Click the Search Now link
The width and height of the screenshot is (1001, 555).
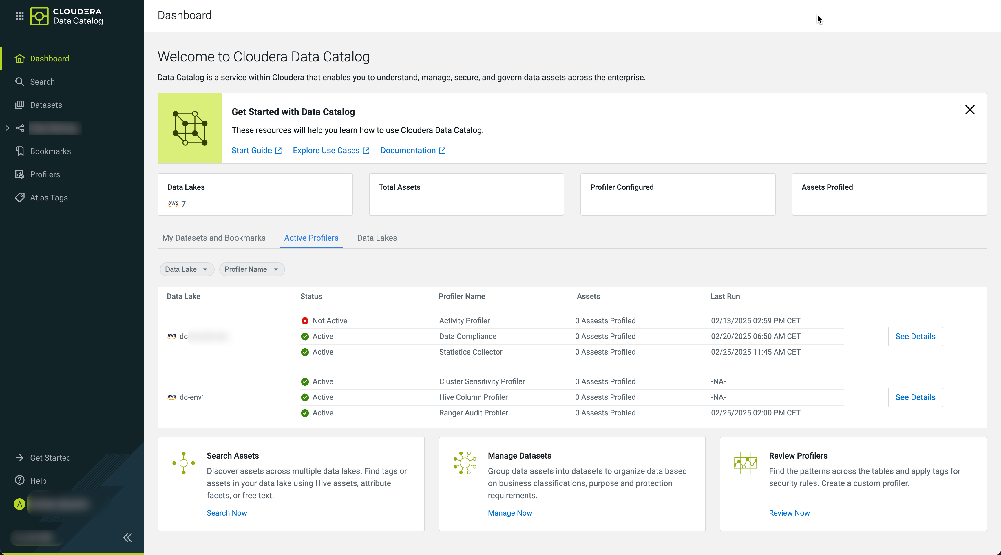226,513
